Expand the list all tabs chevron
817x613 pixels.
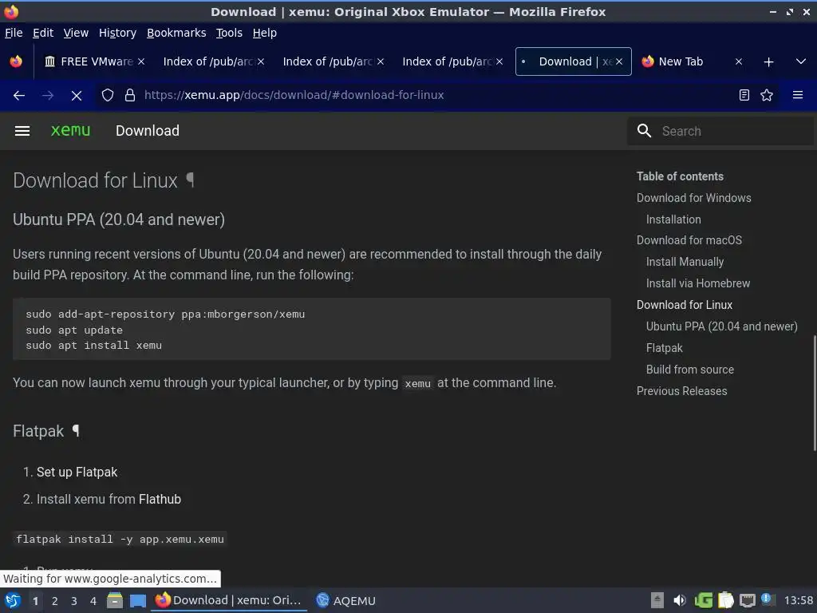pos(801,62)
